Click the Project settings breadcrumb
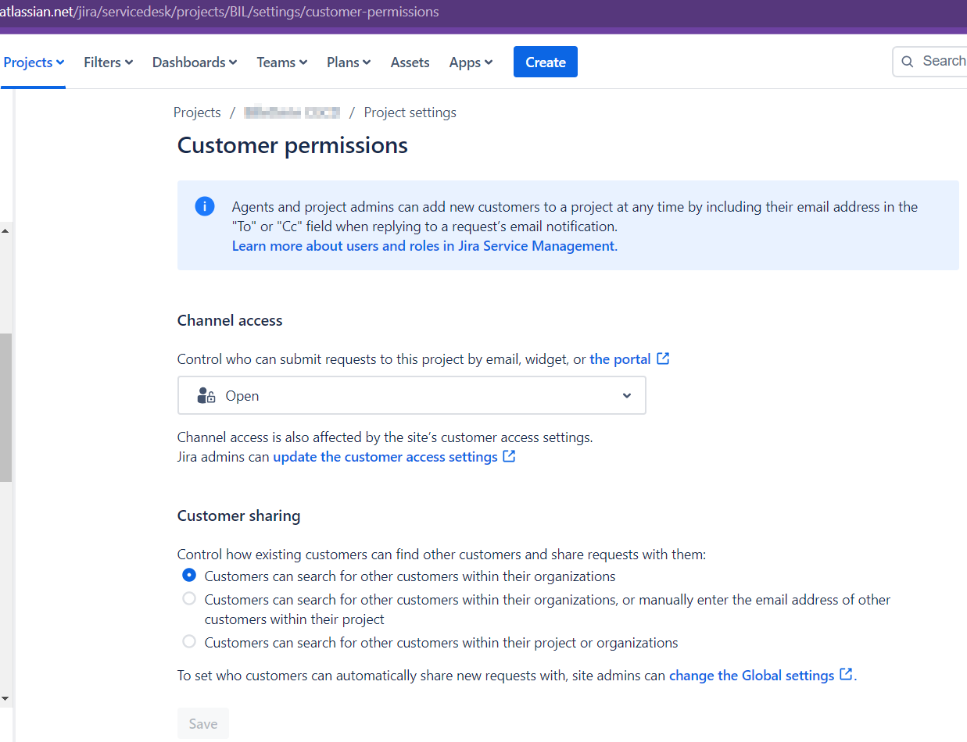Viewport: 967px width, 742px height. (410, 112)
